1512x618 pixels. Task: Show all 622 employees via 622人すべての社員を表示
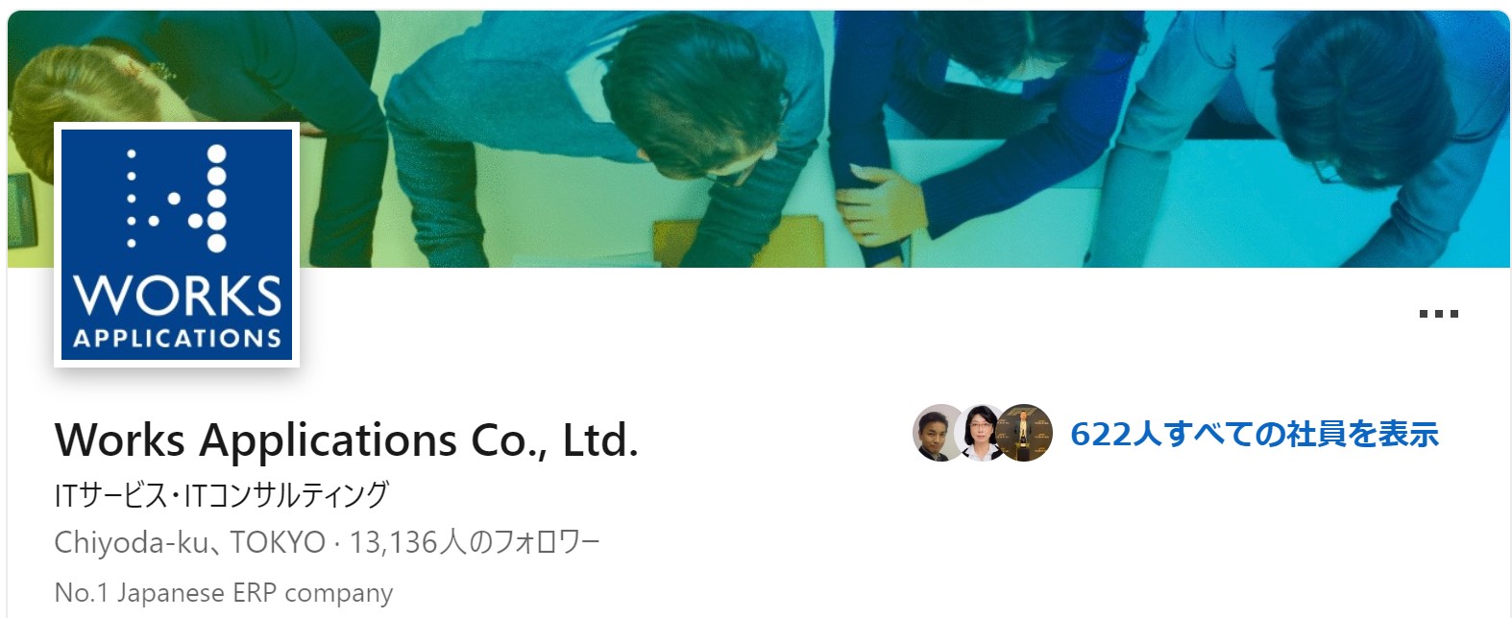pyautogui.click(x=1254, y=434)
